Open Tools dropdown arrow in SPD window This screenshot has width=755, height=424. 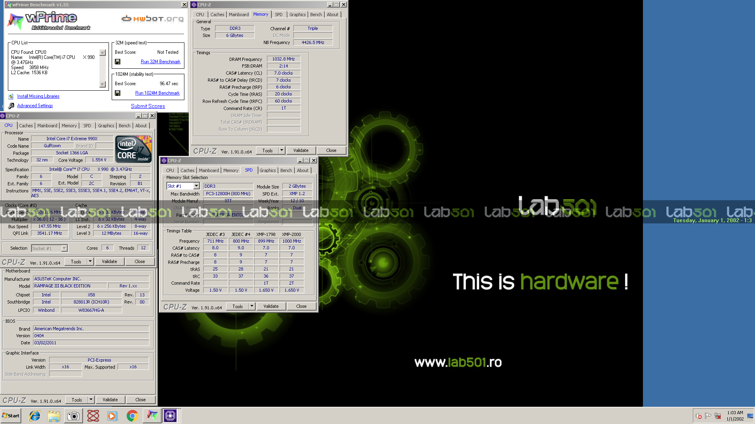coord(252,306)
